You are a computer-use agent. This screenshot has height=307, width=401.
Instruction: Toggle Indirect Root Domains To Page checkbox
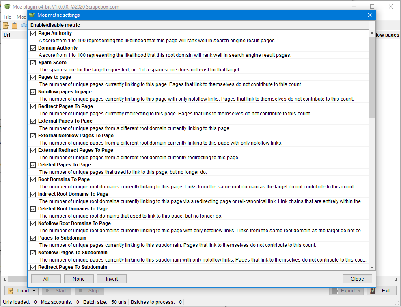click(33, 194)
